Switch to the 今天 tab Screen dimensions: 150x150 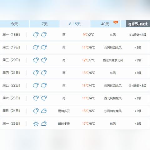coord(14,24)
